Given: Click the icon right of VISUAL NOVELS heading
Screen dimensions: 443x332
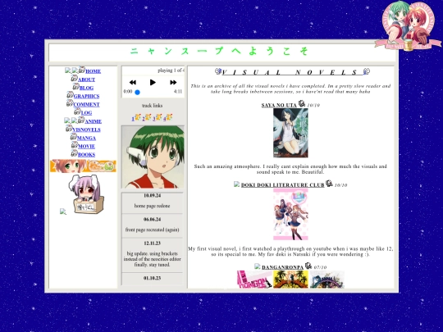Looking at the screenshot, I should pos(366,71).
